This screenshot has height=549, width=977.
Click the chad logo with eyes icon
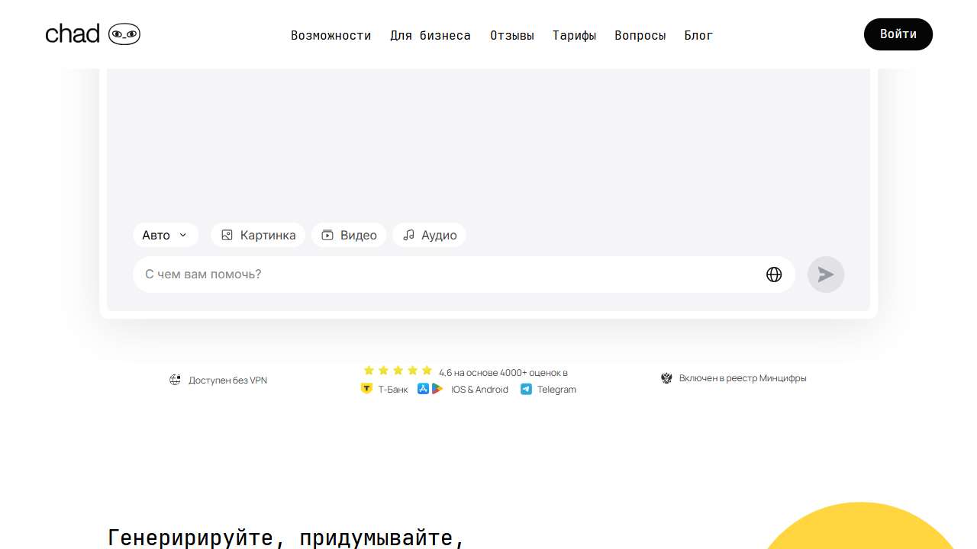[92, 34]
